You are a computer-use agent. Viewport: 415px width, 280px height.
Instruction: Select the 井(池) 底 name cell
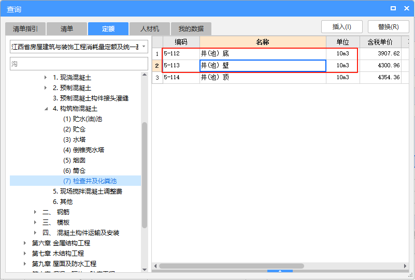[x=263, y=54]
